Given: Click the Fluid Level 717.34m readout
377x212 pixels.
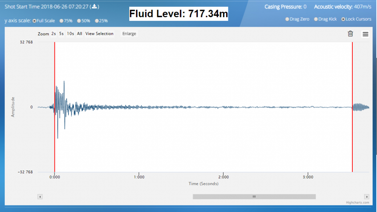Looking at the screenshot, I should (x=179, y=14).
